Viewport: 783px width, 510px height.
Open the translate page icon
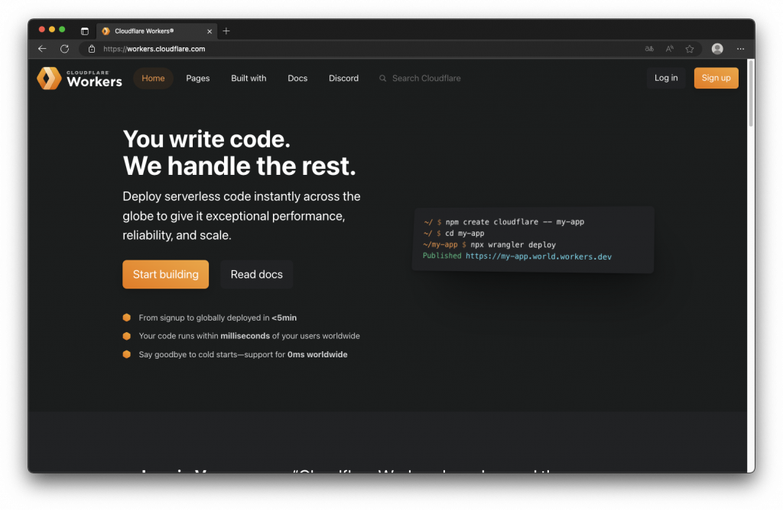click(649, 49)
